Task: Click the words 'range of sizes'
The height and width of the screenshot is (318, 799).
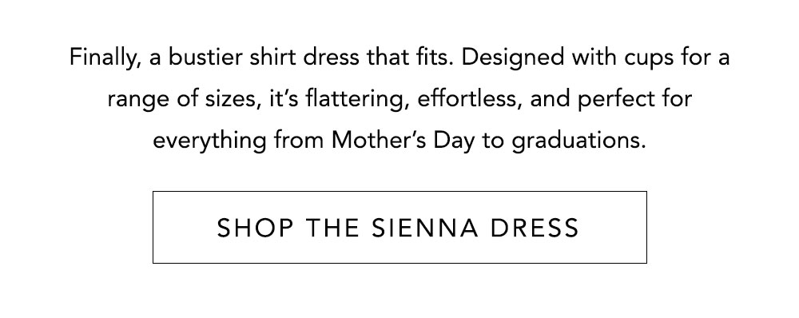Action: (x=182, y=99)
